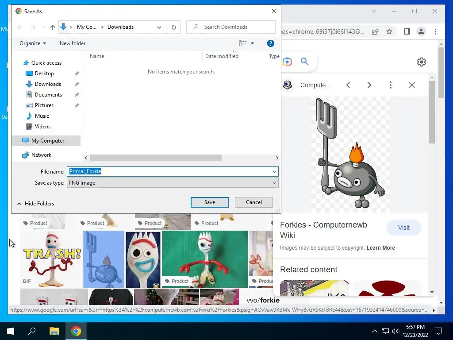Expand the File name dropdown arrow

point(274,171)
